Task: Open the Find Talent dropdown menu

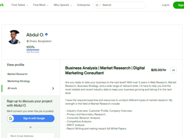Action: 20,5
